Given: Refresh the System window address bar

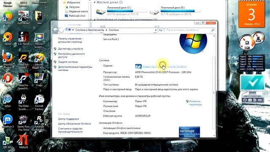Looking at the screenshot, I should click(x=160, y=30).
